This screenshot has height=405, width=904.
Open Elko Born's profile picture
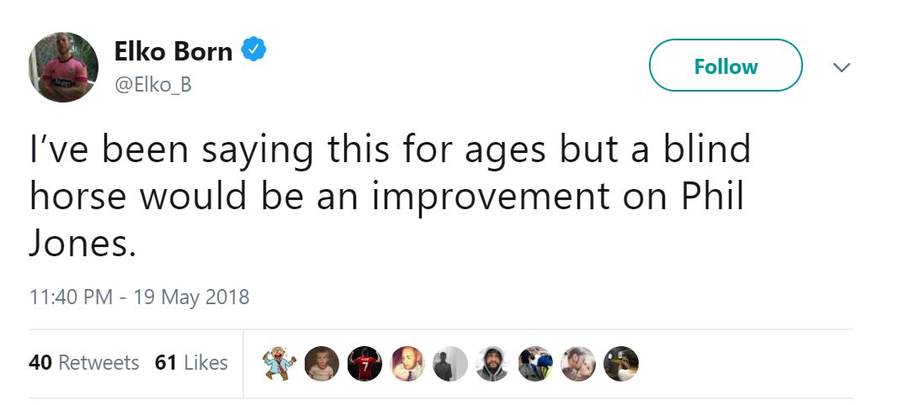pyautogui.click(x=63, y=67)
